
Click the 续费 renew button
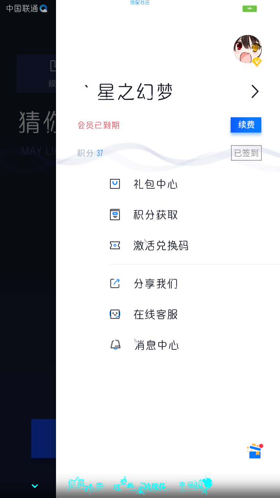pos(246,125)
